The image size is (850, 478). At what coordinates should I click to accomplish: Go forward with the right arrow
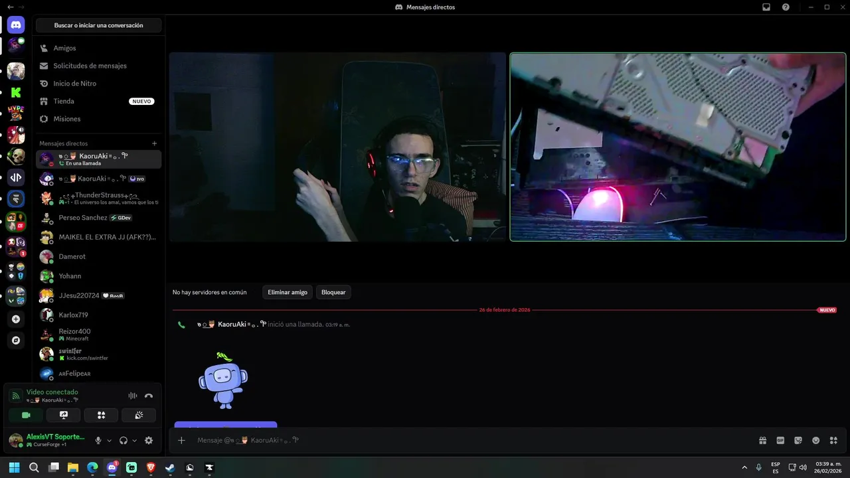click(21, 7)
